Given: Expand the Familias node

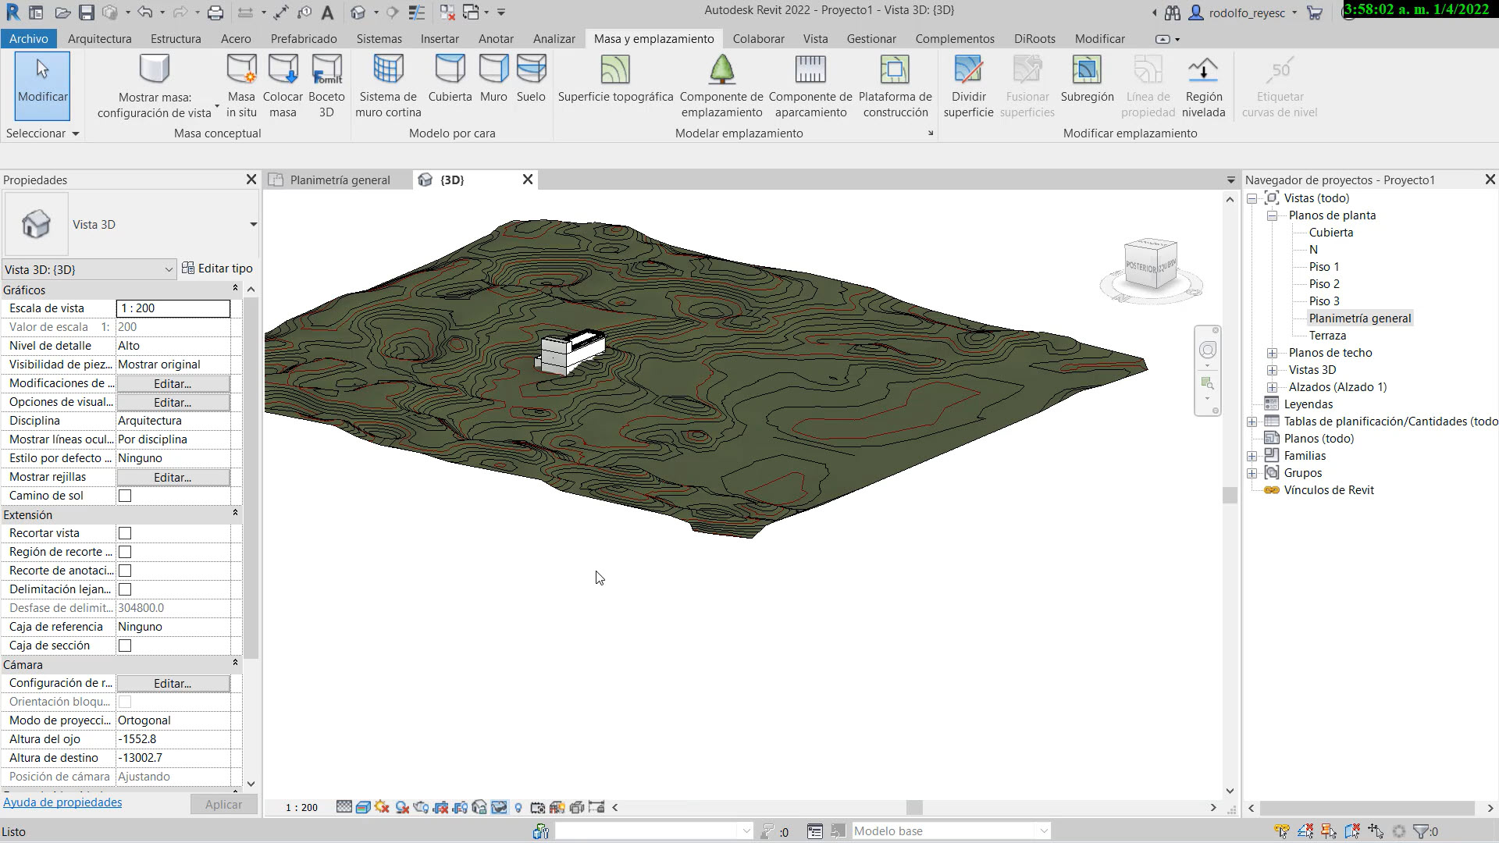Looking at the screenshot, I should click(x=1252, y=456).
